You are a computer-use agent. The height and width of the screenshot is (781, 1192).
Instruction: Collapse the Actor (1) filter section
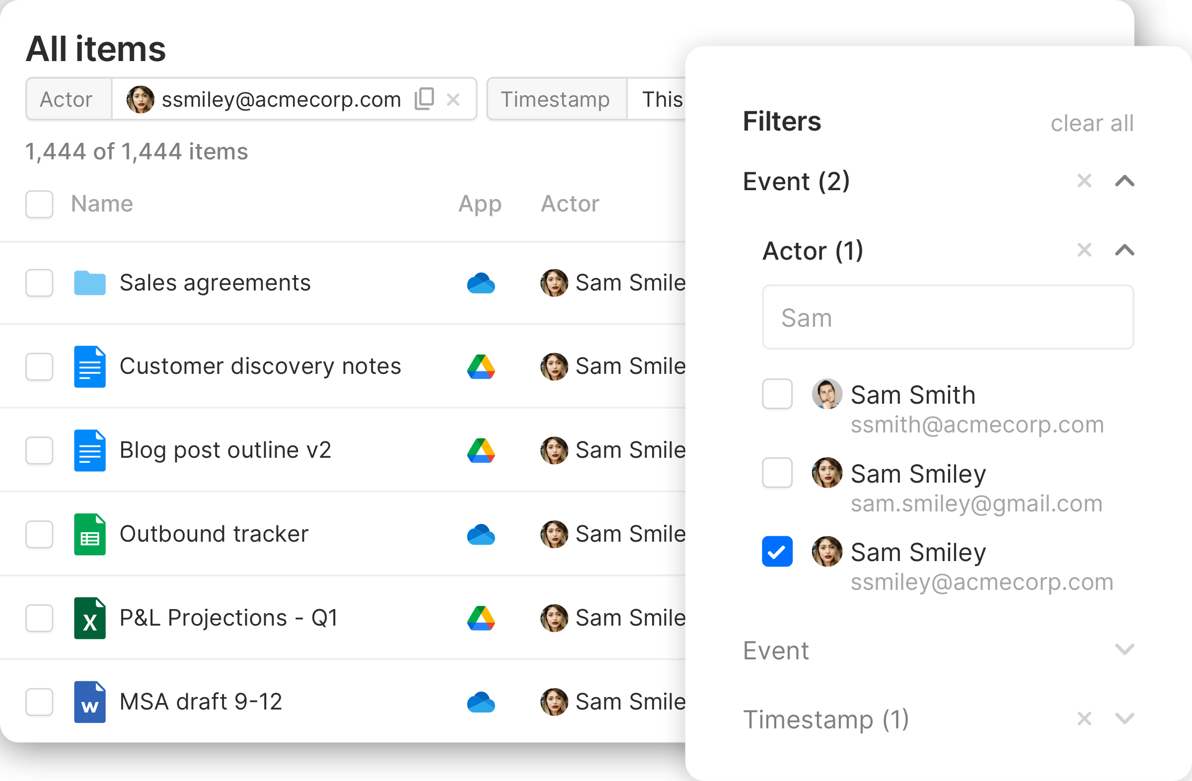click(1124, 250)
